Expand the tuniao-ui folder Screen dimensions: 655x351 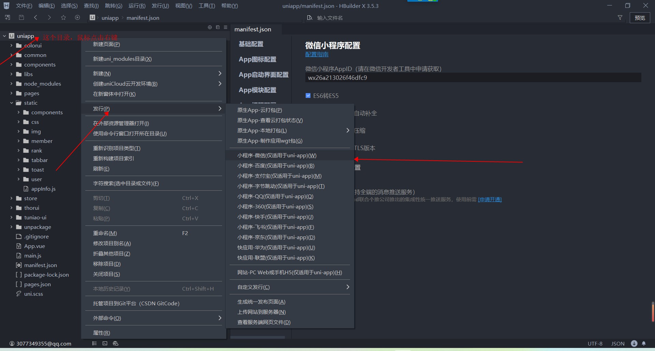(x=11, y=217)
